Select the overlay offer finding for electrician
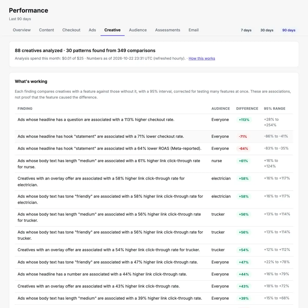Image resolution: width=308 pixels, height=308 pixels. pos(154,181)
